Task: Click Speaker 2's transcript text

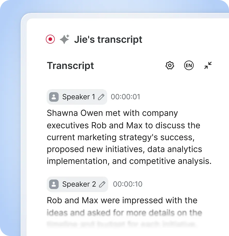Action: (x=122, y=200)
